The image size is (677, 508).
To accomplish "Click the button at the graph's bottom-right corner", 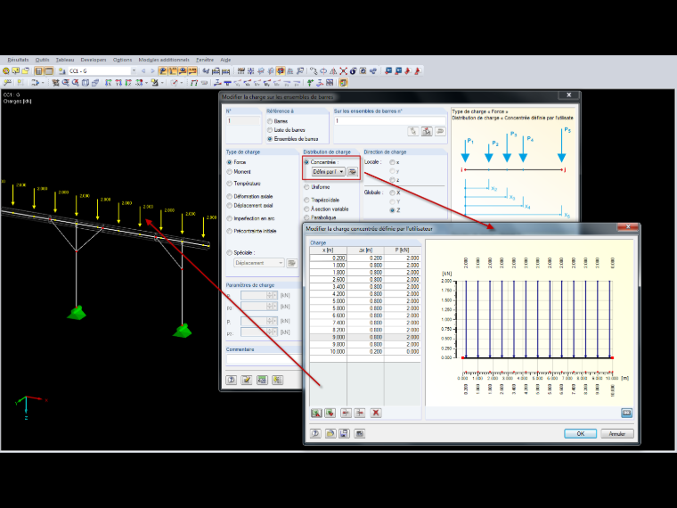I will pos(626,413).
